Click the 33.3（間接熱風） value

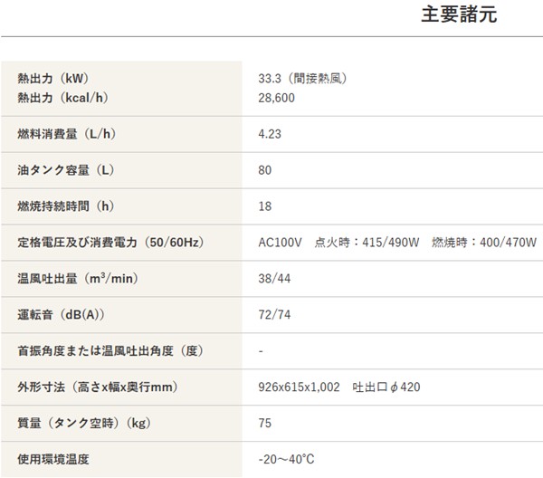(303, 79)
